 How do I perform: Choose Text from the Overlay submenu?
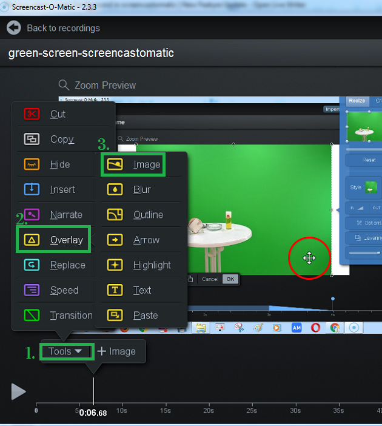[x=141, y=290]
